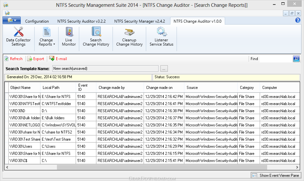The image size is (304, 181).
Task: Sort by Change made on column header
Action: [164, 87]
